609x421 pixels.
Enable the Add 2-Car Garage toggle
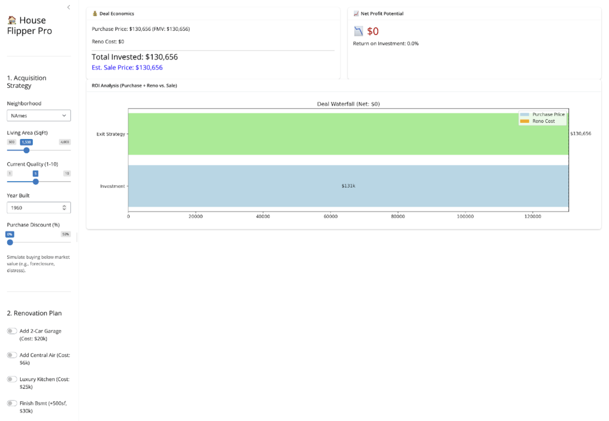(x=12, y=331)
